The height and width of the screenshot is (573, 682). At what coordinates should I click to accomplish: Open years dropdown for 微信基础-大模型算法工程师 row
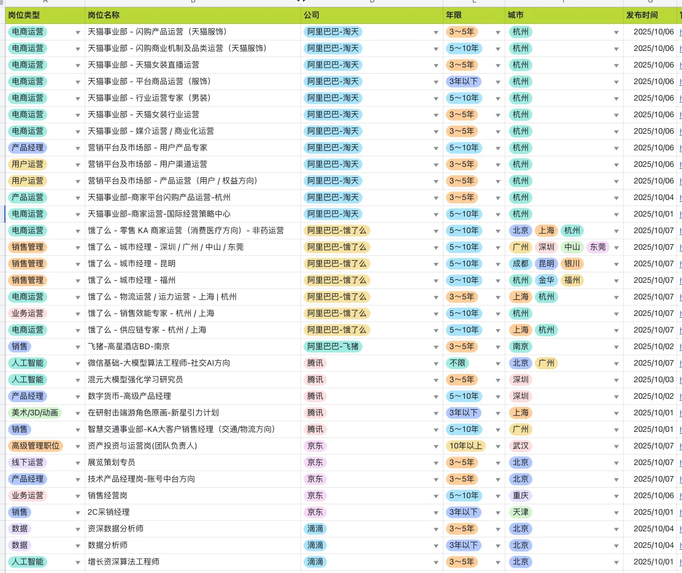click(498, 364)
